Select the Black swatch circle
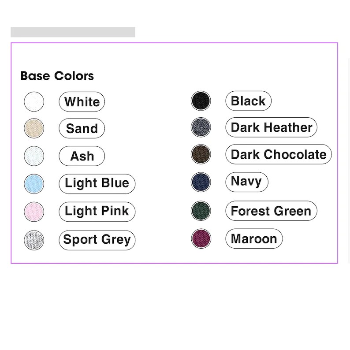Screen dimensions: 350x350 tap(201, 101)
